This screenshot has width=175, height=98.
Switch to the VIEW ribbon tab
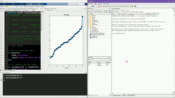[x=39, y=4]
